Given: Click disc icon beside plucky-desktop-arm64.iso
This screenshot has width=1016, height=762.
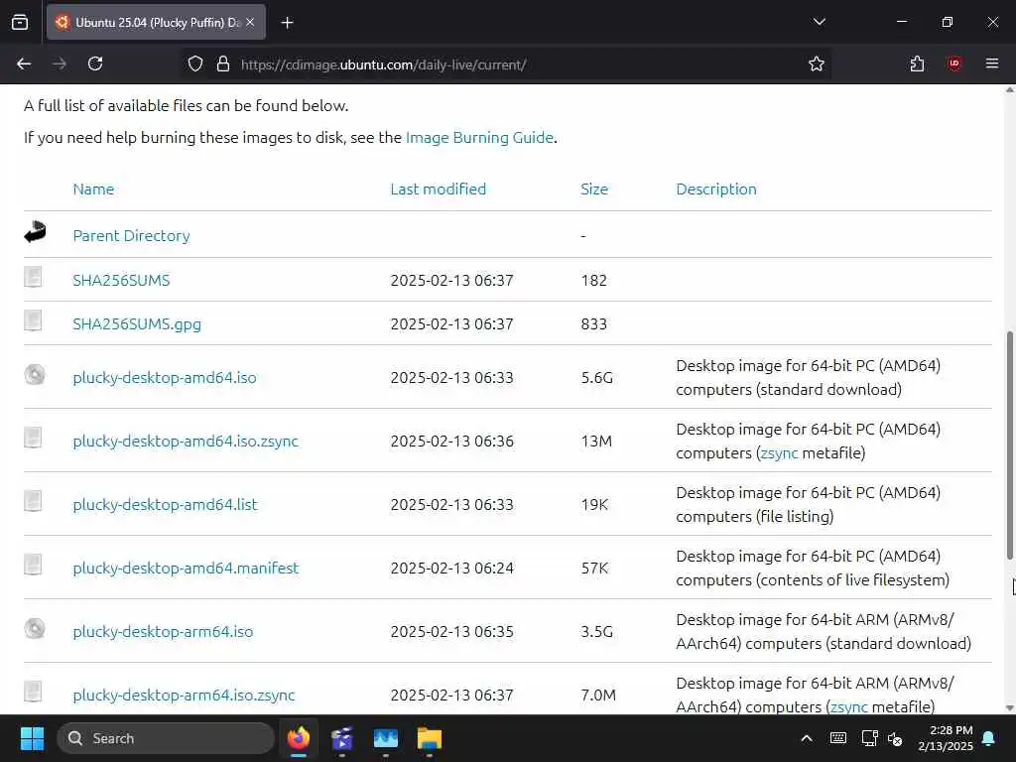Looking at the screenshot, I should coord(35,628).
